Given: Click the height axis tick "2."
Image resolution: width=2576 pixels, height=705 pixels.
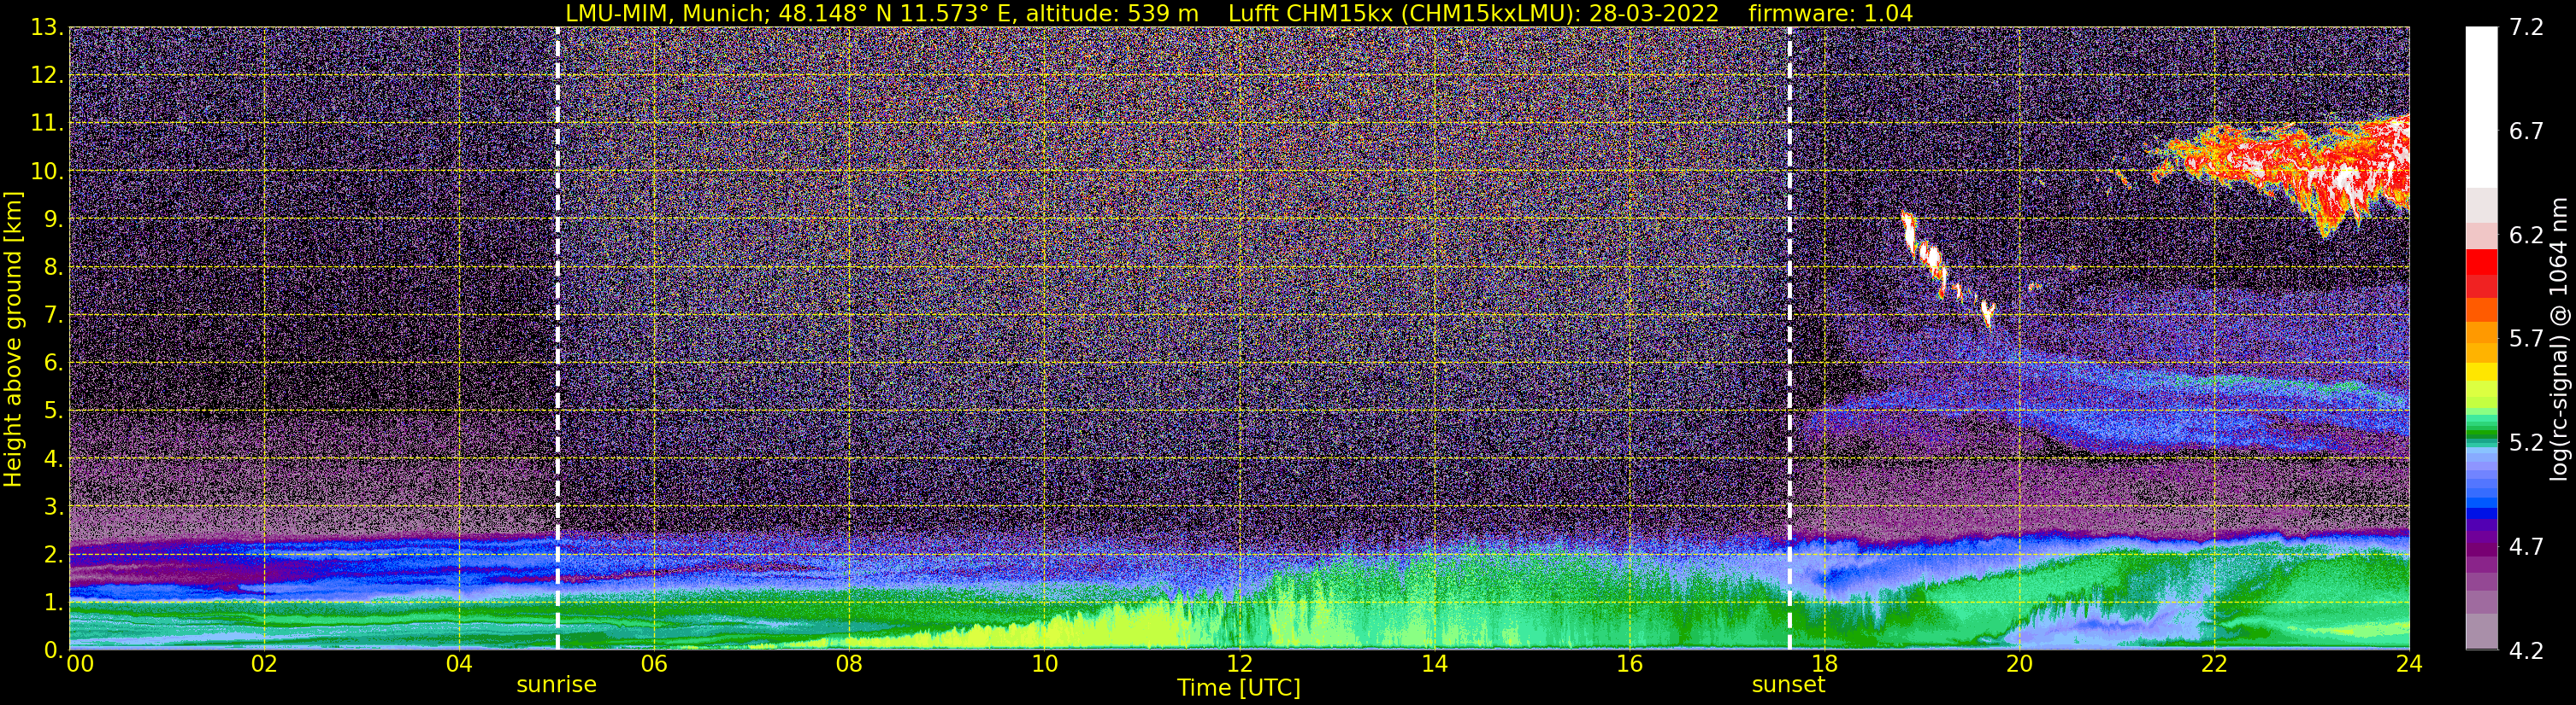Looking at the screenshot, I should point(53,556).
